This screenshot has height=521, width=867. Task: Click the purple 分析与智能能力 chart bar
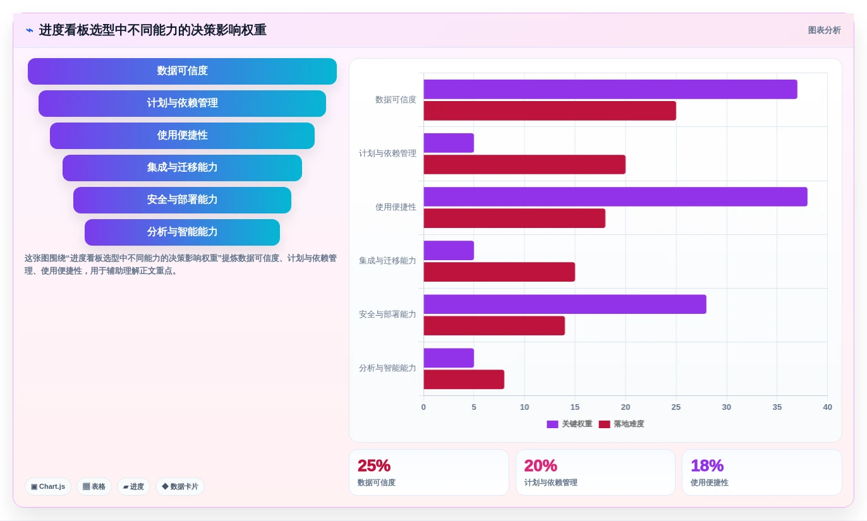point(449,357)
